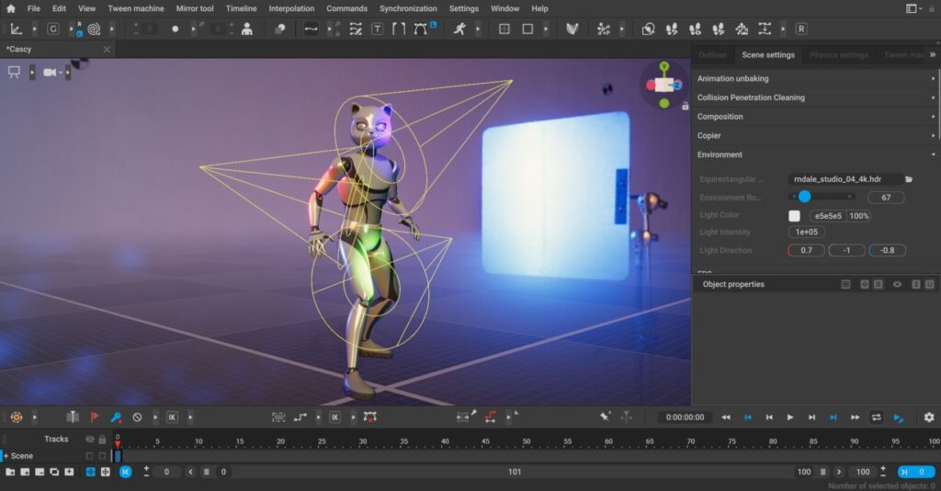The image size is (941, 491).
Task: Switch to the Physics settings tab
Action: click(839, 54)
